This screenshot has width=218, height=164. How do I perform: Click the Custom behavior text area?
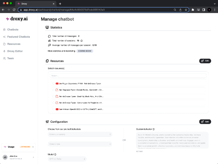(172, 140)
